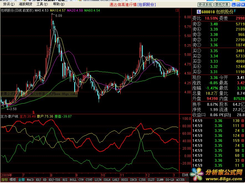245x183 pixels.
Task: Click the 委托交易 button
Action: click(222, 5)
